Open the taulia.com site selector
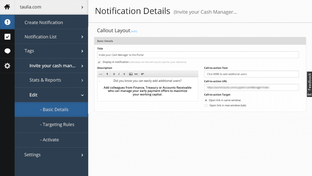The height and width of the screenshot is (176, 312). [x=51, y=7]
